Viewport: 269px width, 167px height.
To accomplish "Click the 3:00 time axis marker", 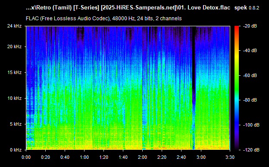I will tap(201, 157).
